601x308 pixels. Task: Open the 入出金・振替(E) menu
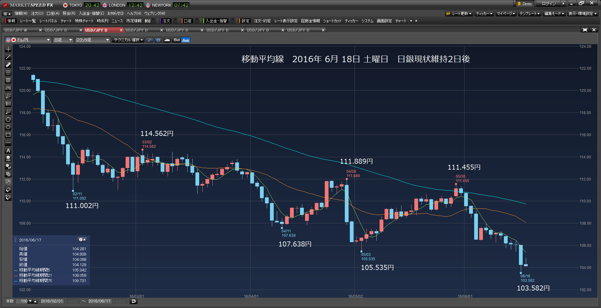(x=91, y=13)
